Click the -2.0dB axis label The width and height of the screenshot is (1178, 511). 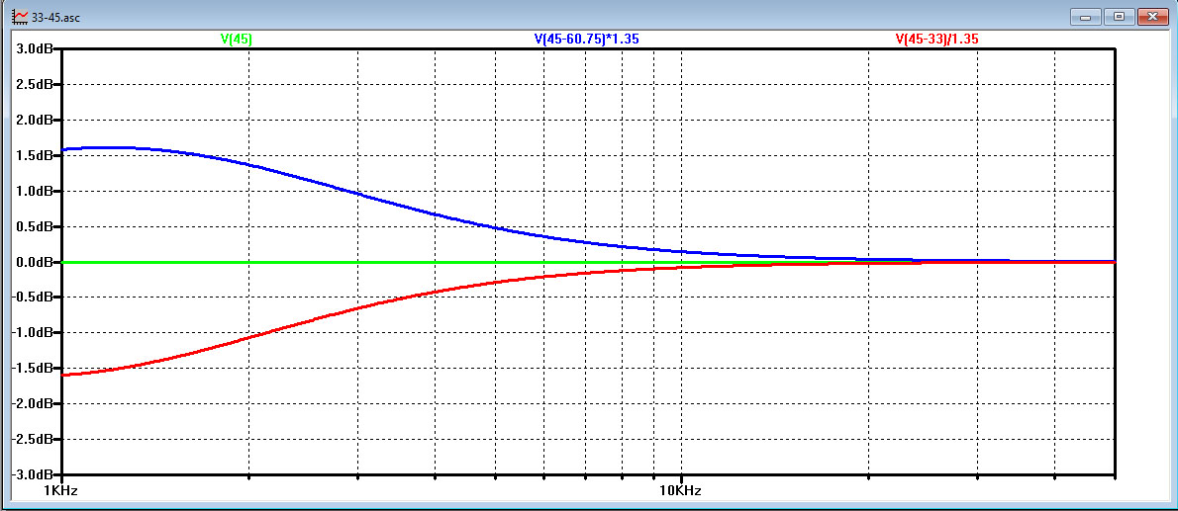(x=32, y=404)
